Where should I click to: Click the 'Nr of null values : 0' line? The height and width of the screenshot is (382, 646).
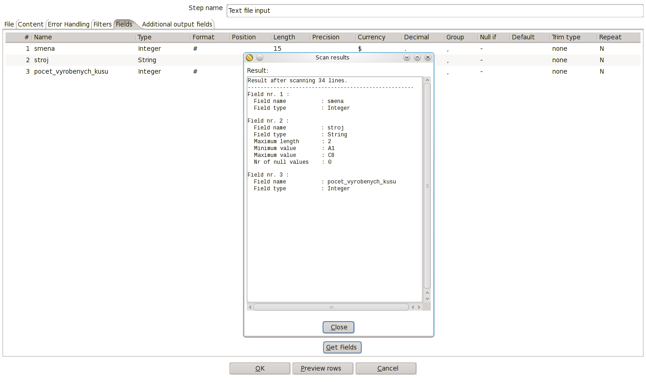point(293,162)
